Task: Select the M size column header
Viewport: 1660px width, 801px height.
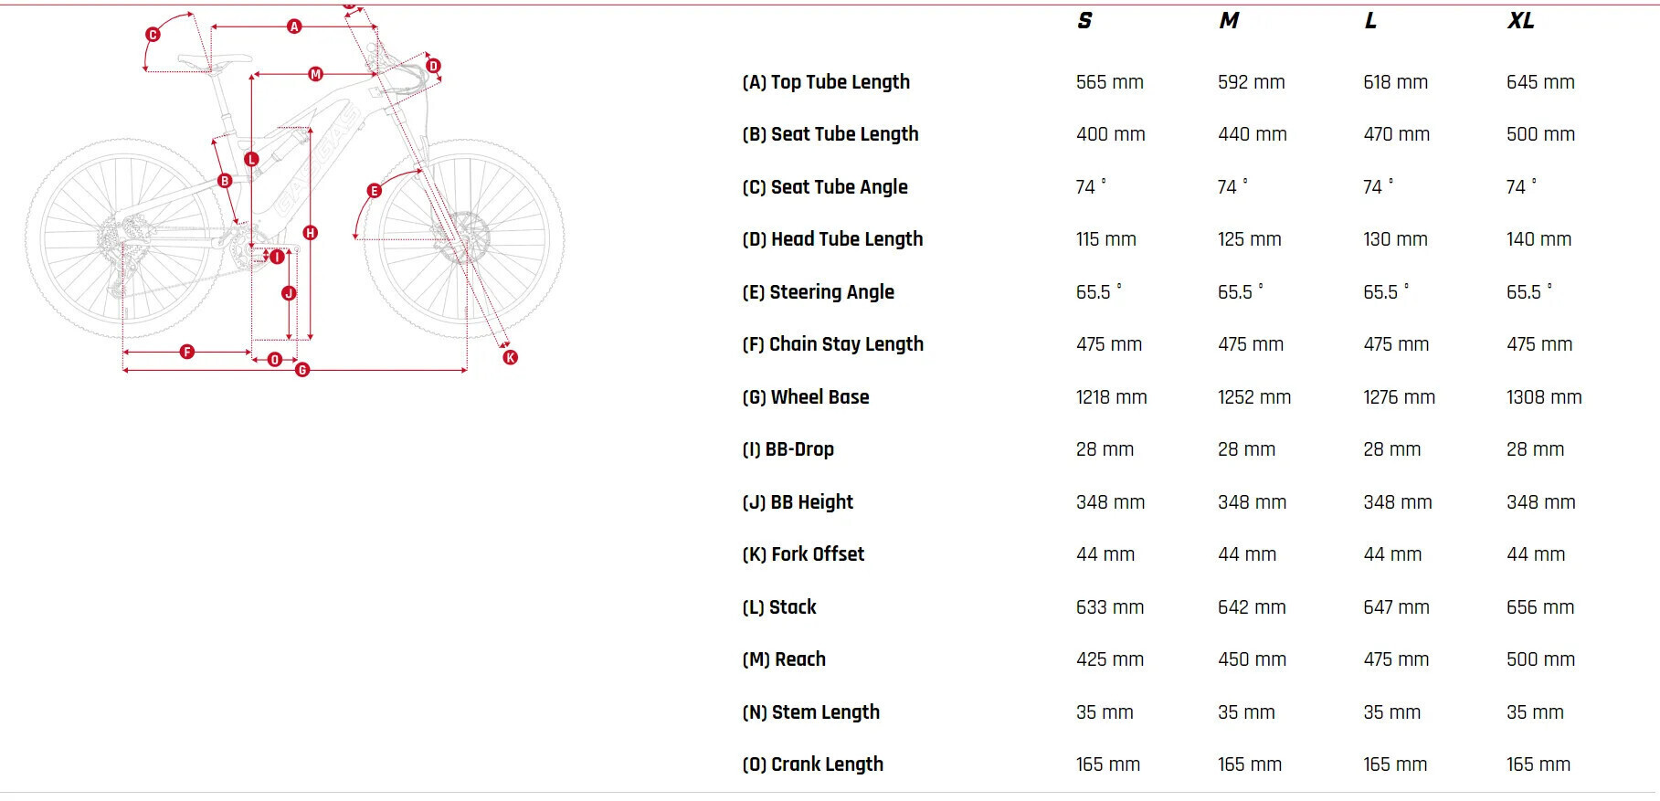Action: click(x=1229, y=21)
